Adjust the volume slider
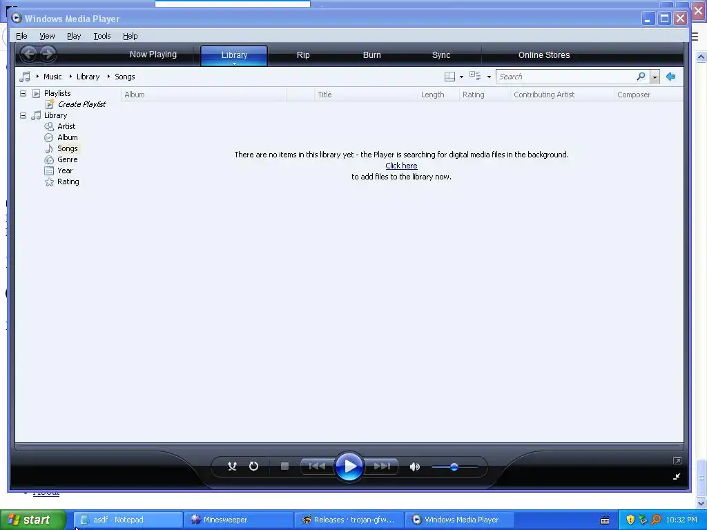 coord(454,467)
